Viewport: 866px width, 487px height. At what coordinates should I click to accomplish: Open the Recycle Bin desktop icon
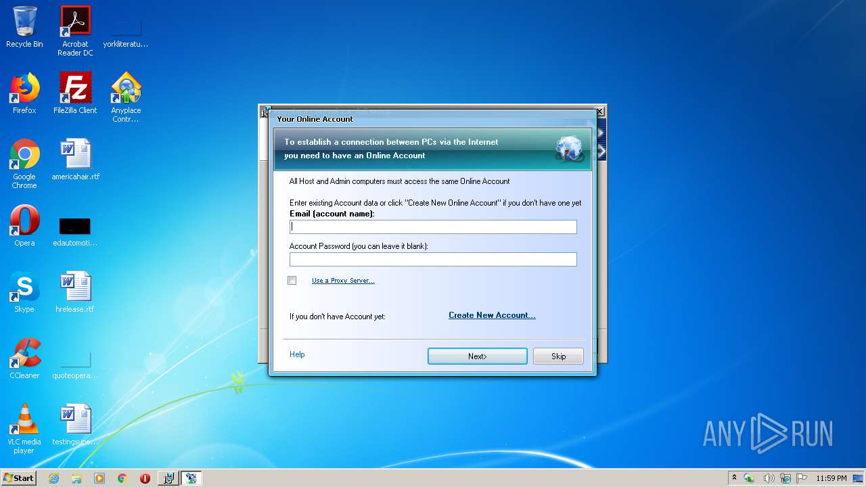pos(24,27)
